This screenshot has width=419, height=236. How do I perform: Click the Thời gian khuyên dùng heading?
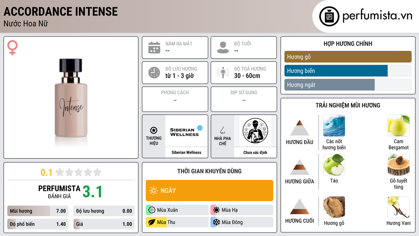(x=209, y=171)
